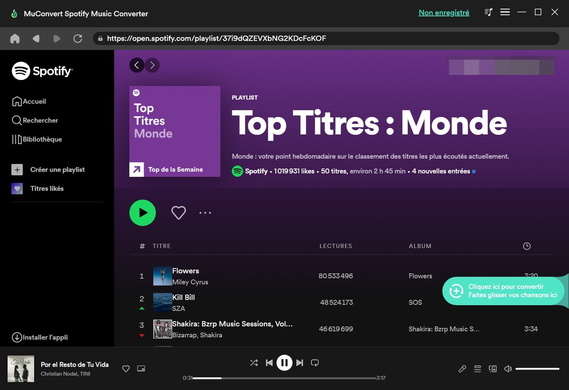
Task: Open the Flowers album link
Action: (x=420, y=276)
